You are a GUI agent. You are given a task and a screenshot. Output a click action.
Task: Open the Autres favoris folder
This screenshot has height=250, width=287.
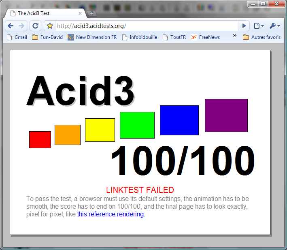pos(261,37)
